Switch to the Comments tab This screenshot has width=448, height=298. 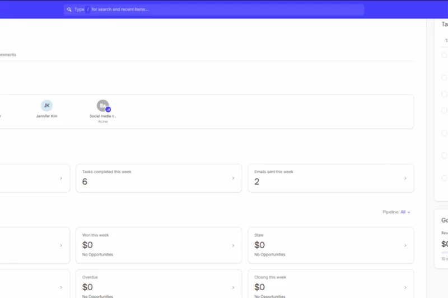coord(8,55)
